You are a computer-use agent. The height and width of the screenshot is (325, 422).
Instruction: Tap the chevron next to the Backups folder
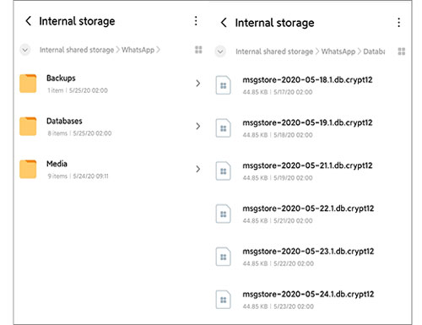tap(198, 84)
